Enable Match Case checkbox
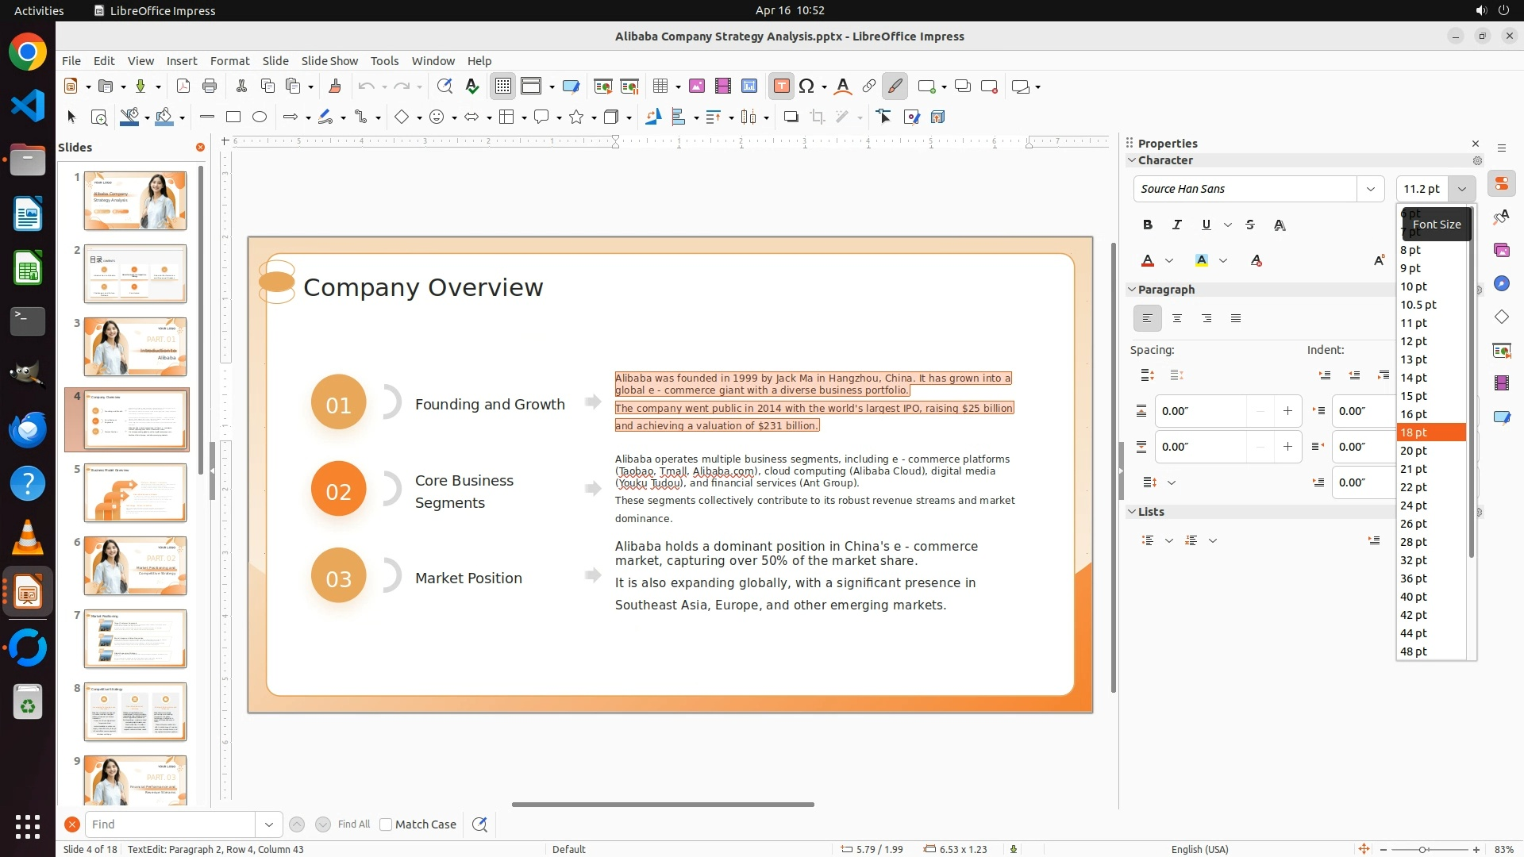The height and width of the screenshot is (857, 1524). coord(386,824)
